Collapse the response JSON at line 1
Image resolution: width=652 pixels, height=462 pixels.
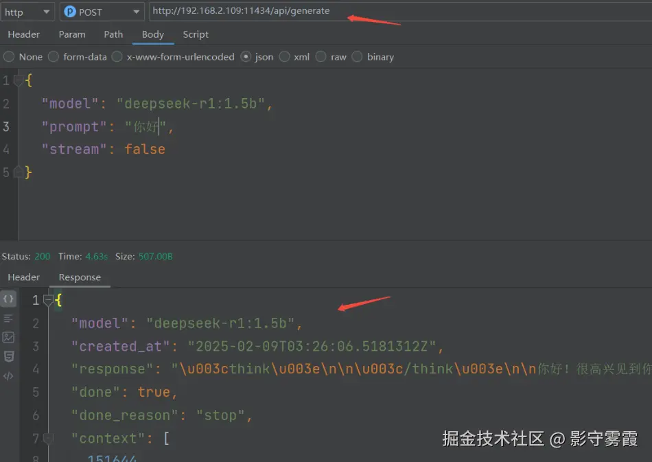point(48,300)
